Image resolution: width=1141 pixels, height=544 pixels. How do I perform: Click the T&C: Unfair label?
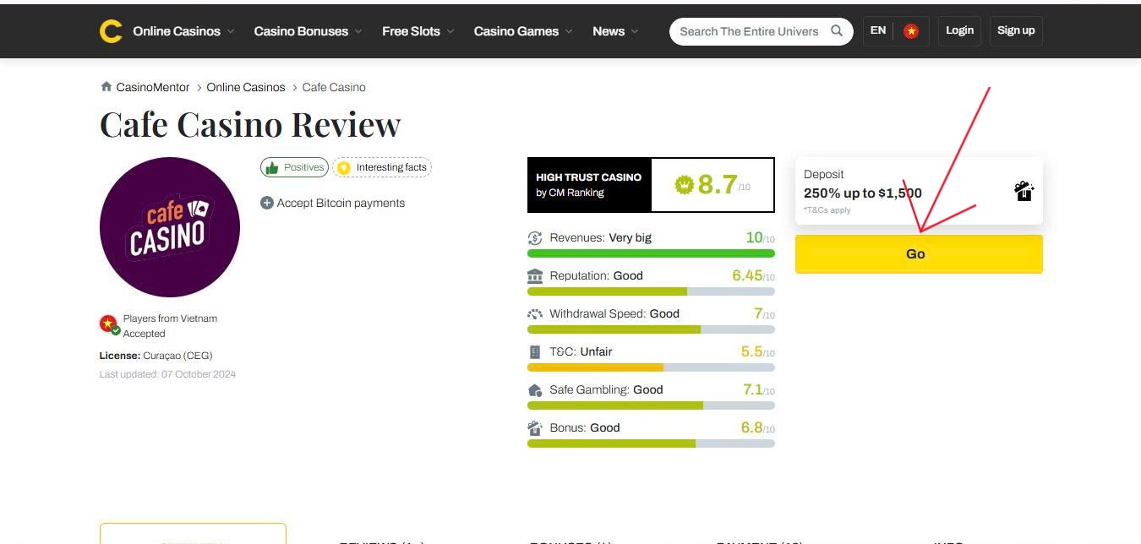click(581, 351)
